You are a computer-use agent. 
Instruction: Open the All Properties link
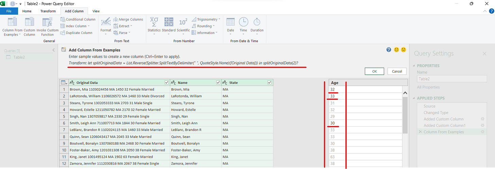pyautogui.click(x=429, y=87)
